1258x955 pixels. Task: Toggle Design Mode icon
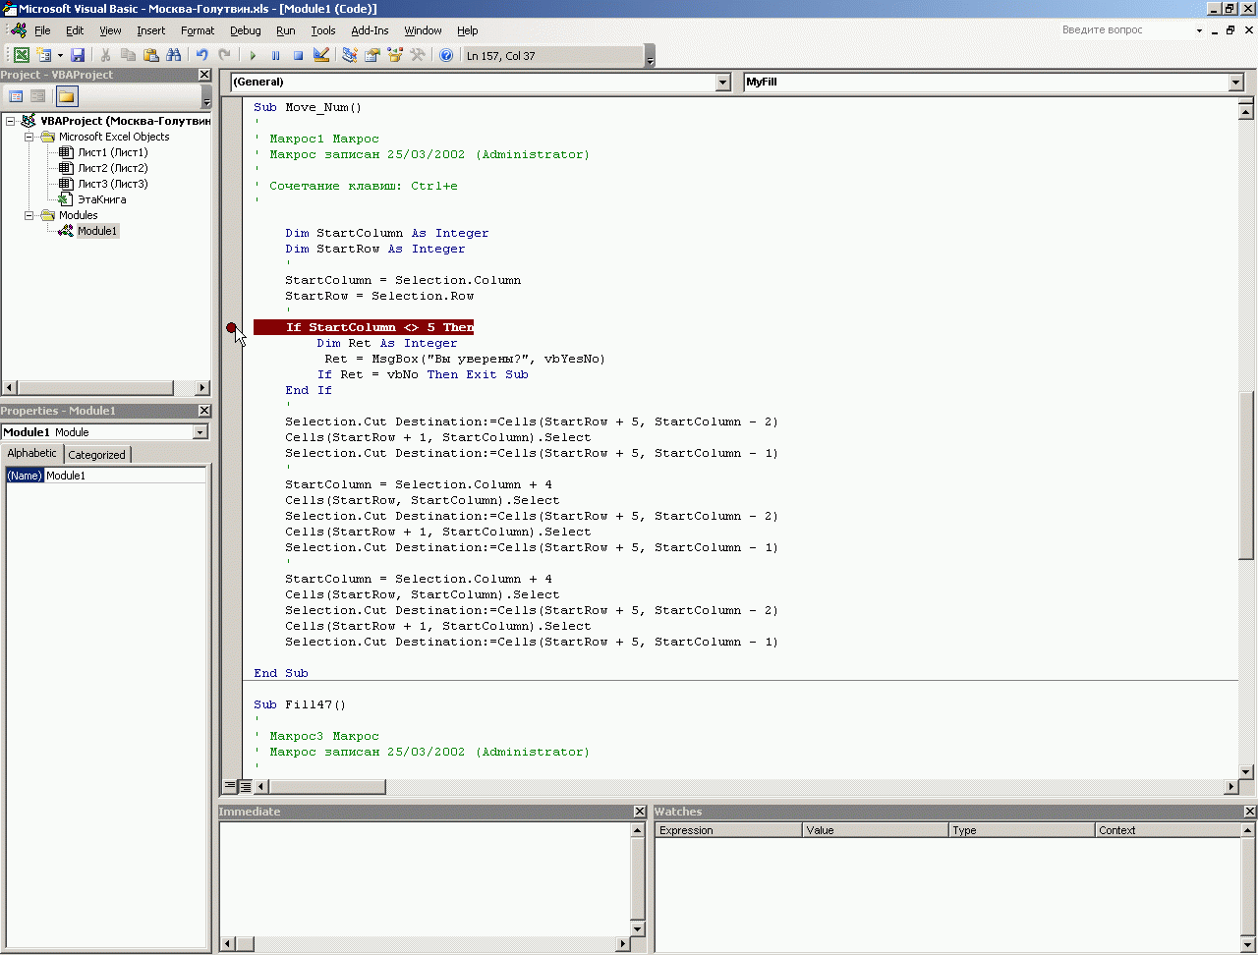[321, 56]
